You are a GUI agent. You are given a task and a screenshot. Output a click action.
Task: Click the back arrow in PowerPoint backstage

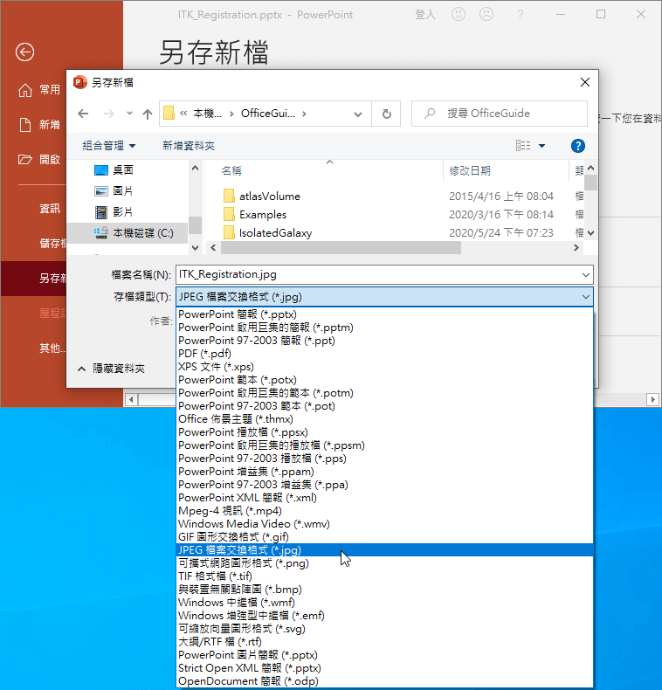tap(24, 52)
